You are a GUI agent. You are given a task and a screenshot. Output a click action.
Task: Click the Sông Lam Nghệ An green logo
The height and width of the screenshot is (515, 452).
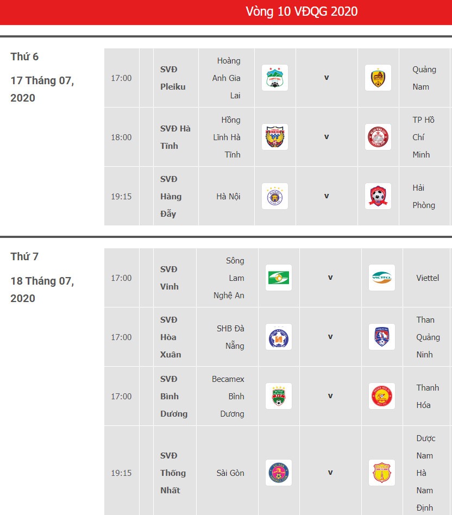(279, 278)
